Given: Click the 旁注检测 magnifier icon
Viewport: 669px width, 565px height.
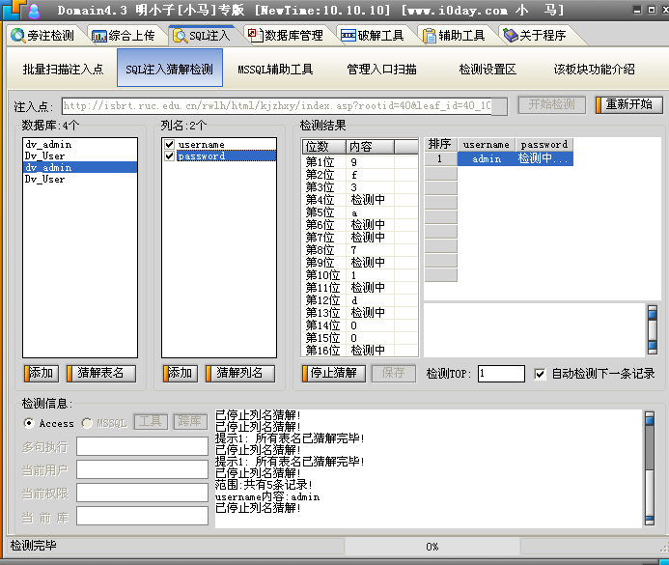Looking at the screenshot, I should click(x=18, y=36).
